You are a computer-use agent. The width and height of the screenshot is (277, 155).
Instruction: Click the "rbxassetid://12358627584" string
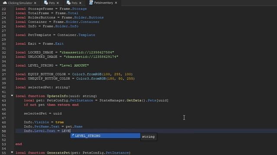pyautogui.click(x=87, y=53)
